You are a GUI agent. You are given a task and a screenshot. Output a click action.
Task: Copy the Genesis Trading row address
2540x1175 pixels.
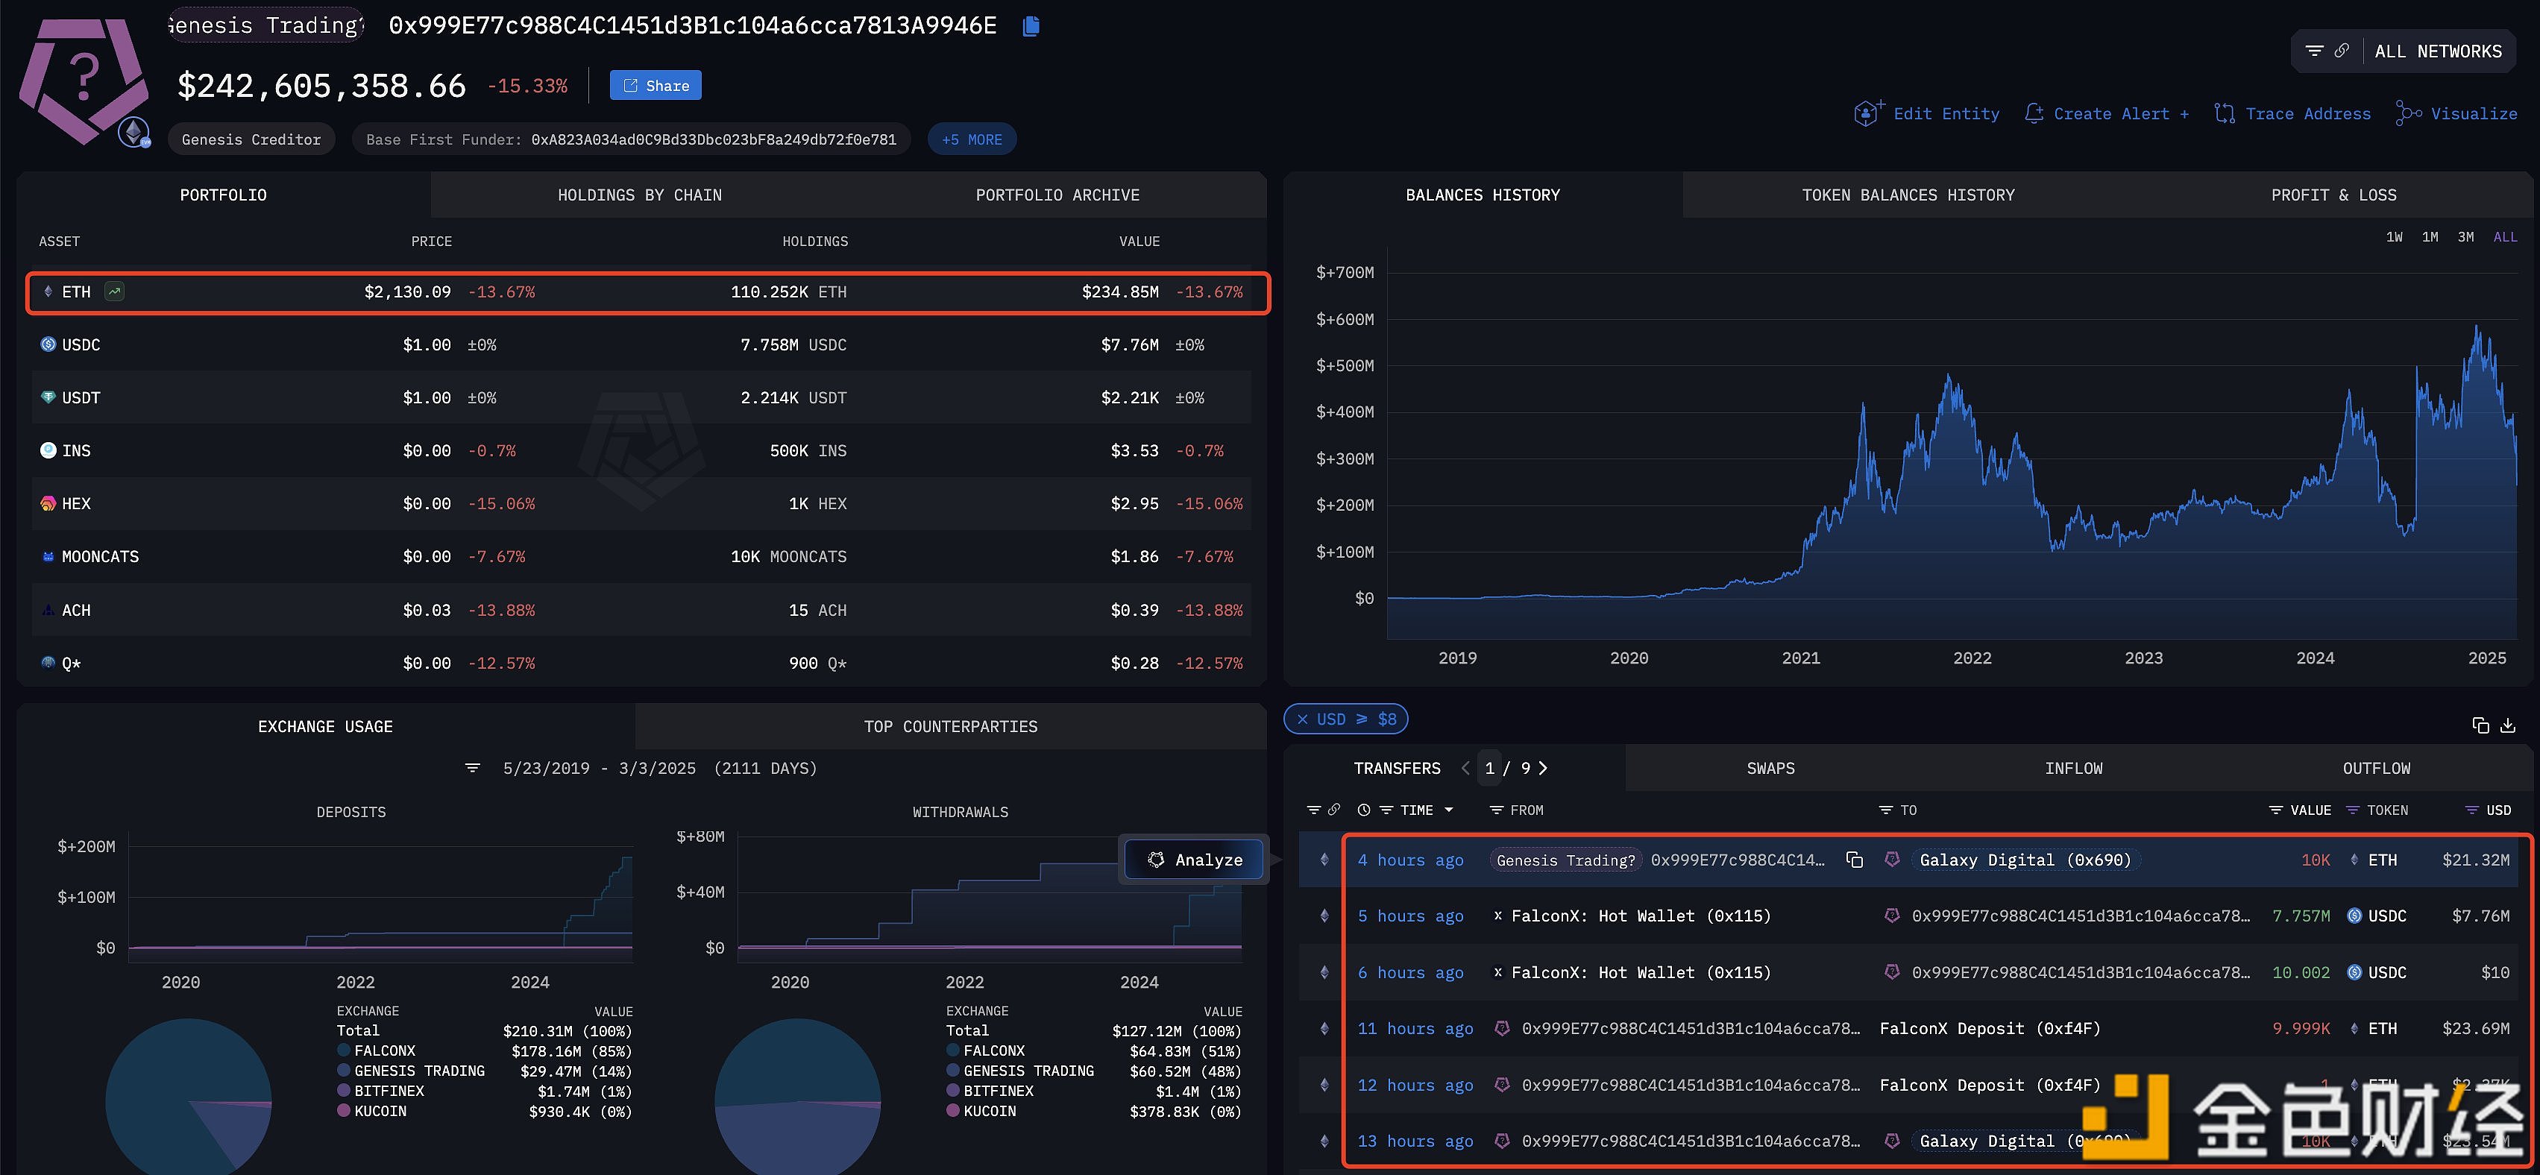[1854, 860]
